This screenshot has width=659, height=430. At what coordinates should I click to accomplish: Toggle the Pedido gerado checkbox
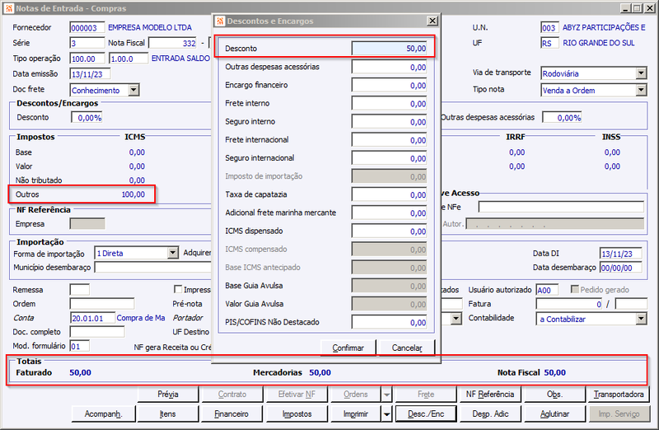pyautogui.click(x=574, y=289)
